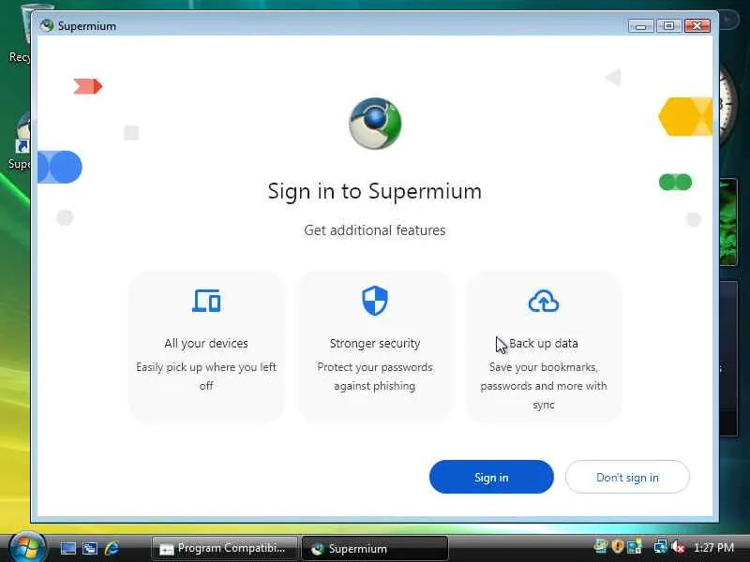Click the tray icon between shield and network
This screenshot has height=562, width=750.
pos(635,546)
